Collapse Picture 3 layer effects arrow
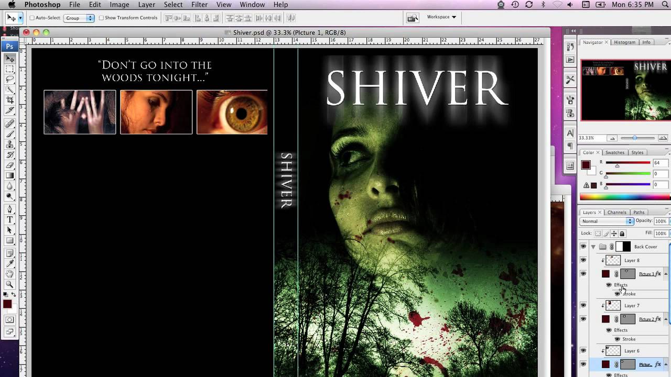 666,274
